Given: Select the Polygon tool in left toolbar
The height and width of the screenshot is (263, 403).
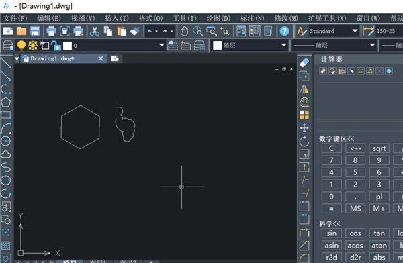Looking at the screenshot, I should [5, 102].
